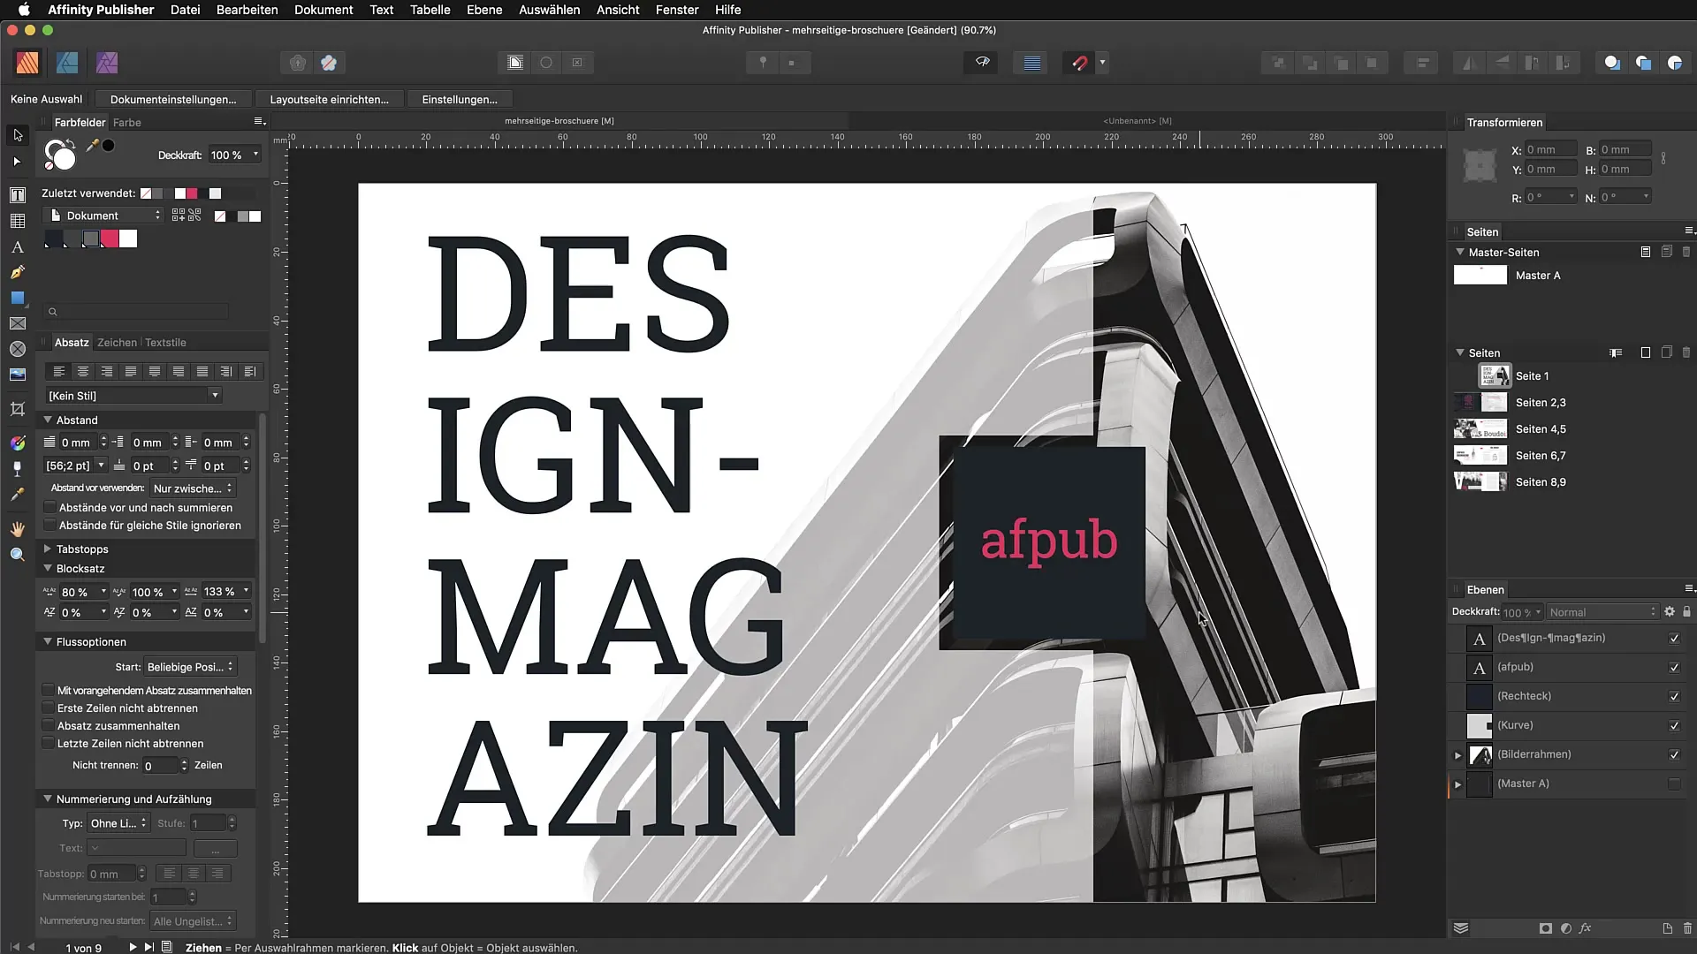Select the Frame Text tool
Viewport: 1697px width, 954px height.
[18, 195]
